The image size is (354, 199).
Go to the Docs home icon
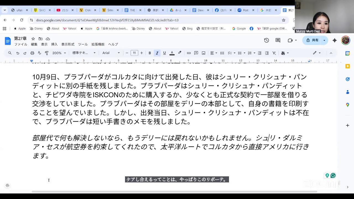(8, 41)
